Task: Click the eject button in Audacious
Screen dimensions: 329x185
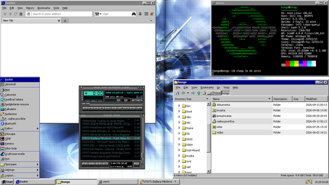Action: [114, 109]
